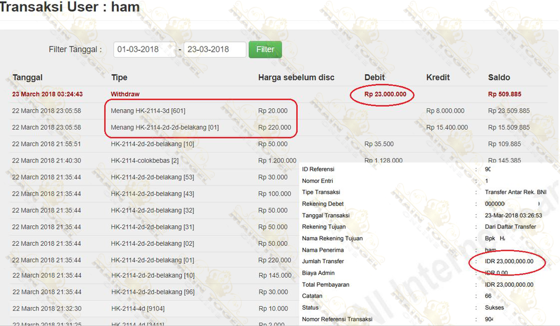Click the start date field showing 01-03-2018
The image size is (560, 326).
144,49
